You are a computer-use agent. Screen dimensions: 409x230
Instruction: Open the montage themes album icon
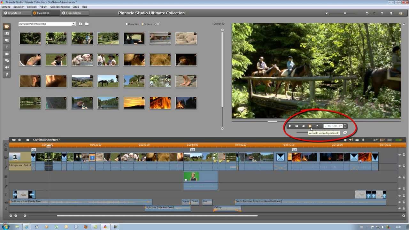tap(7, 40)
